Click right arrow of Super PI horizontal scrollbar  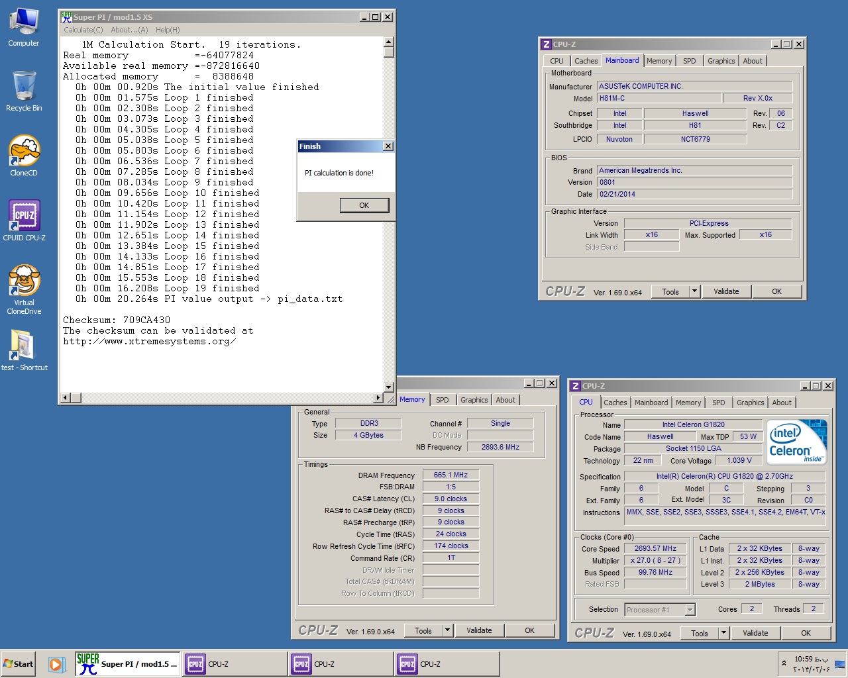point(378,398)
